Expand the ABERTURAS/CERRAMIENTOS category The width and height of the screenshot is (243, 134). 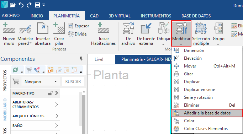[35, 104]
